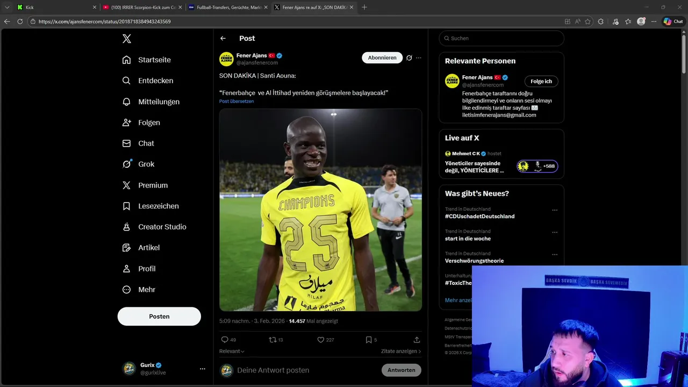This screenshot has height=387, width=688.
Task: Click the Grok explain icon beside Abonnieren
Action: [409, 58]
